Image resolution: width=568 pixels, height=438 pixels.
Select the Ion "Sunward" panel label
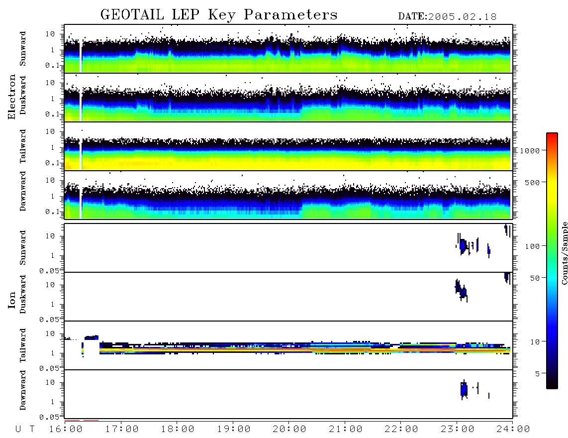click(23, 248)
